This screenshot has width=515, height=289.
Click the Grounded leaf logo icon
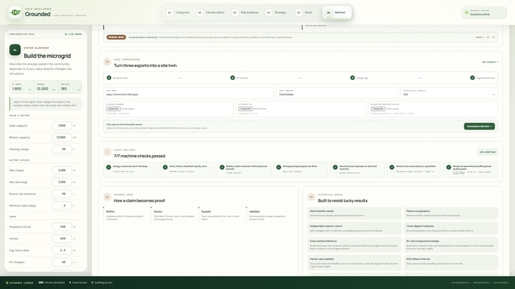pos(15,13)
